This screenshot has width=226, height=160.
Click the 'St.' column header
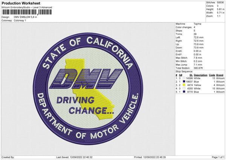[x=191, y=75]
